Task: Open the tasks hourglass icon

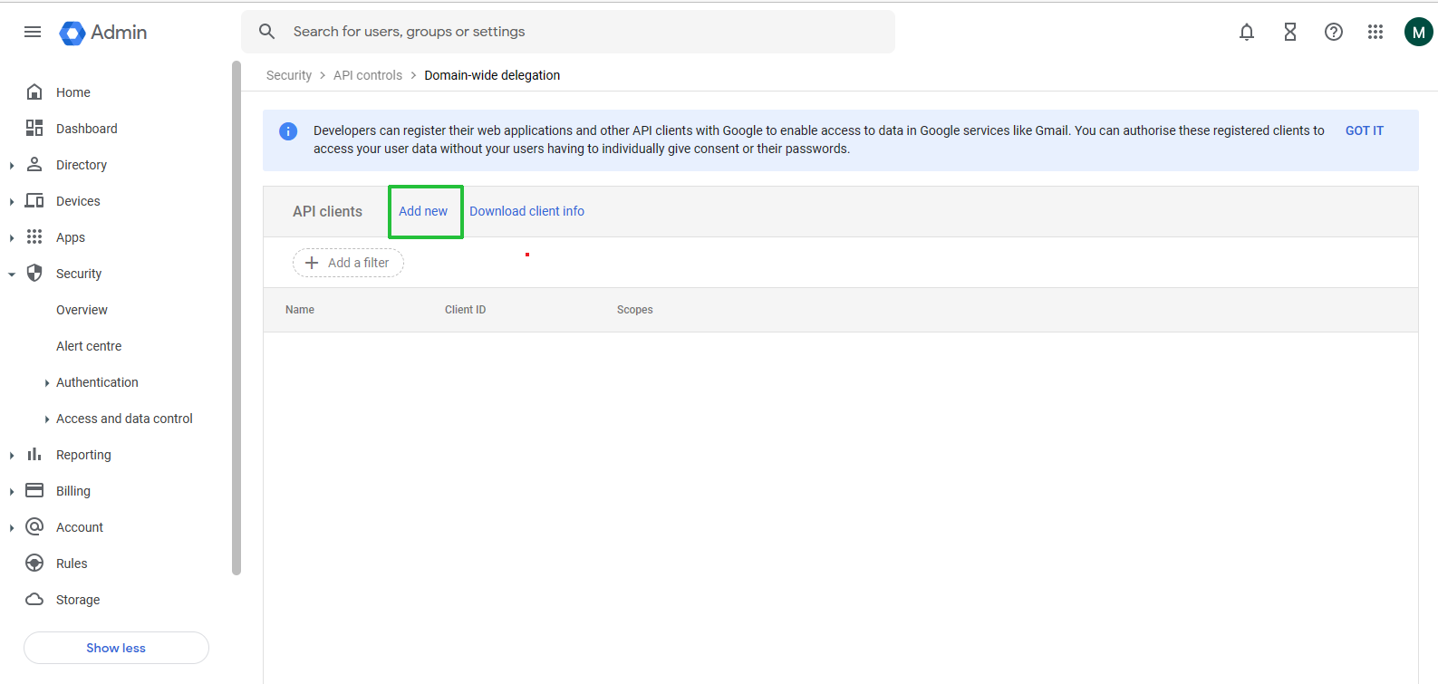Action: click(1290, 32)
